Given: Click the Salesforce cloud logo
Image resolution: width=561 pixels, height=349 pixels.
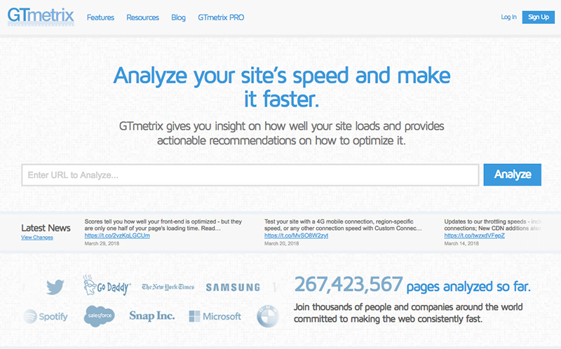Looking at the screenshot, I should pos(100,316).
